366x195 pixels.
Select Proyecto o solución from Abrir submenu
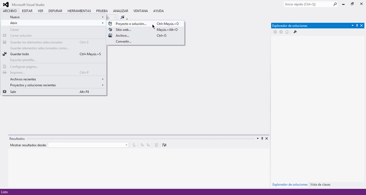(131, 24)
